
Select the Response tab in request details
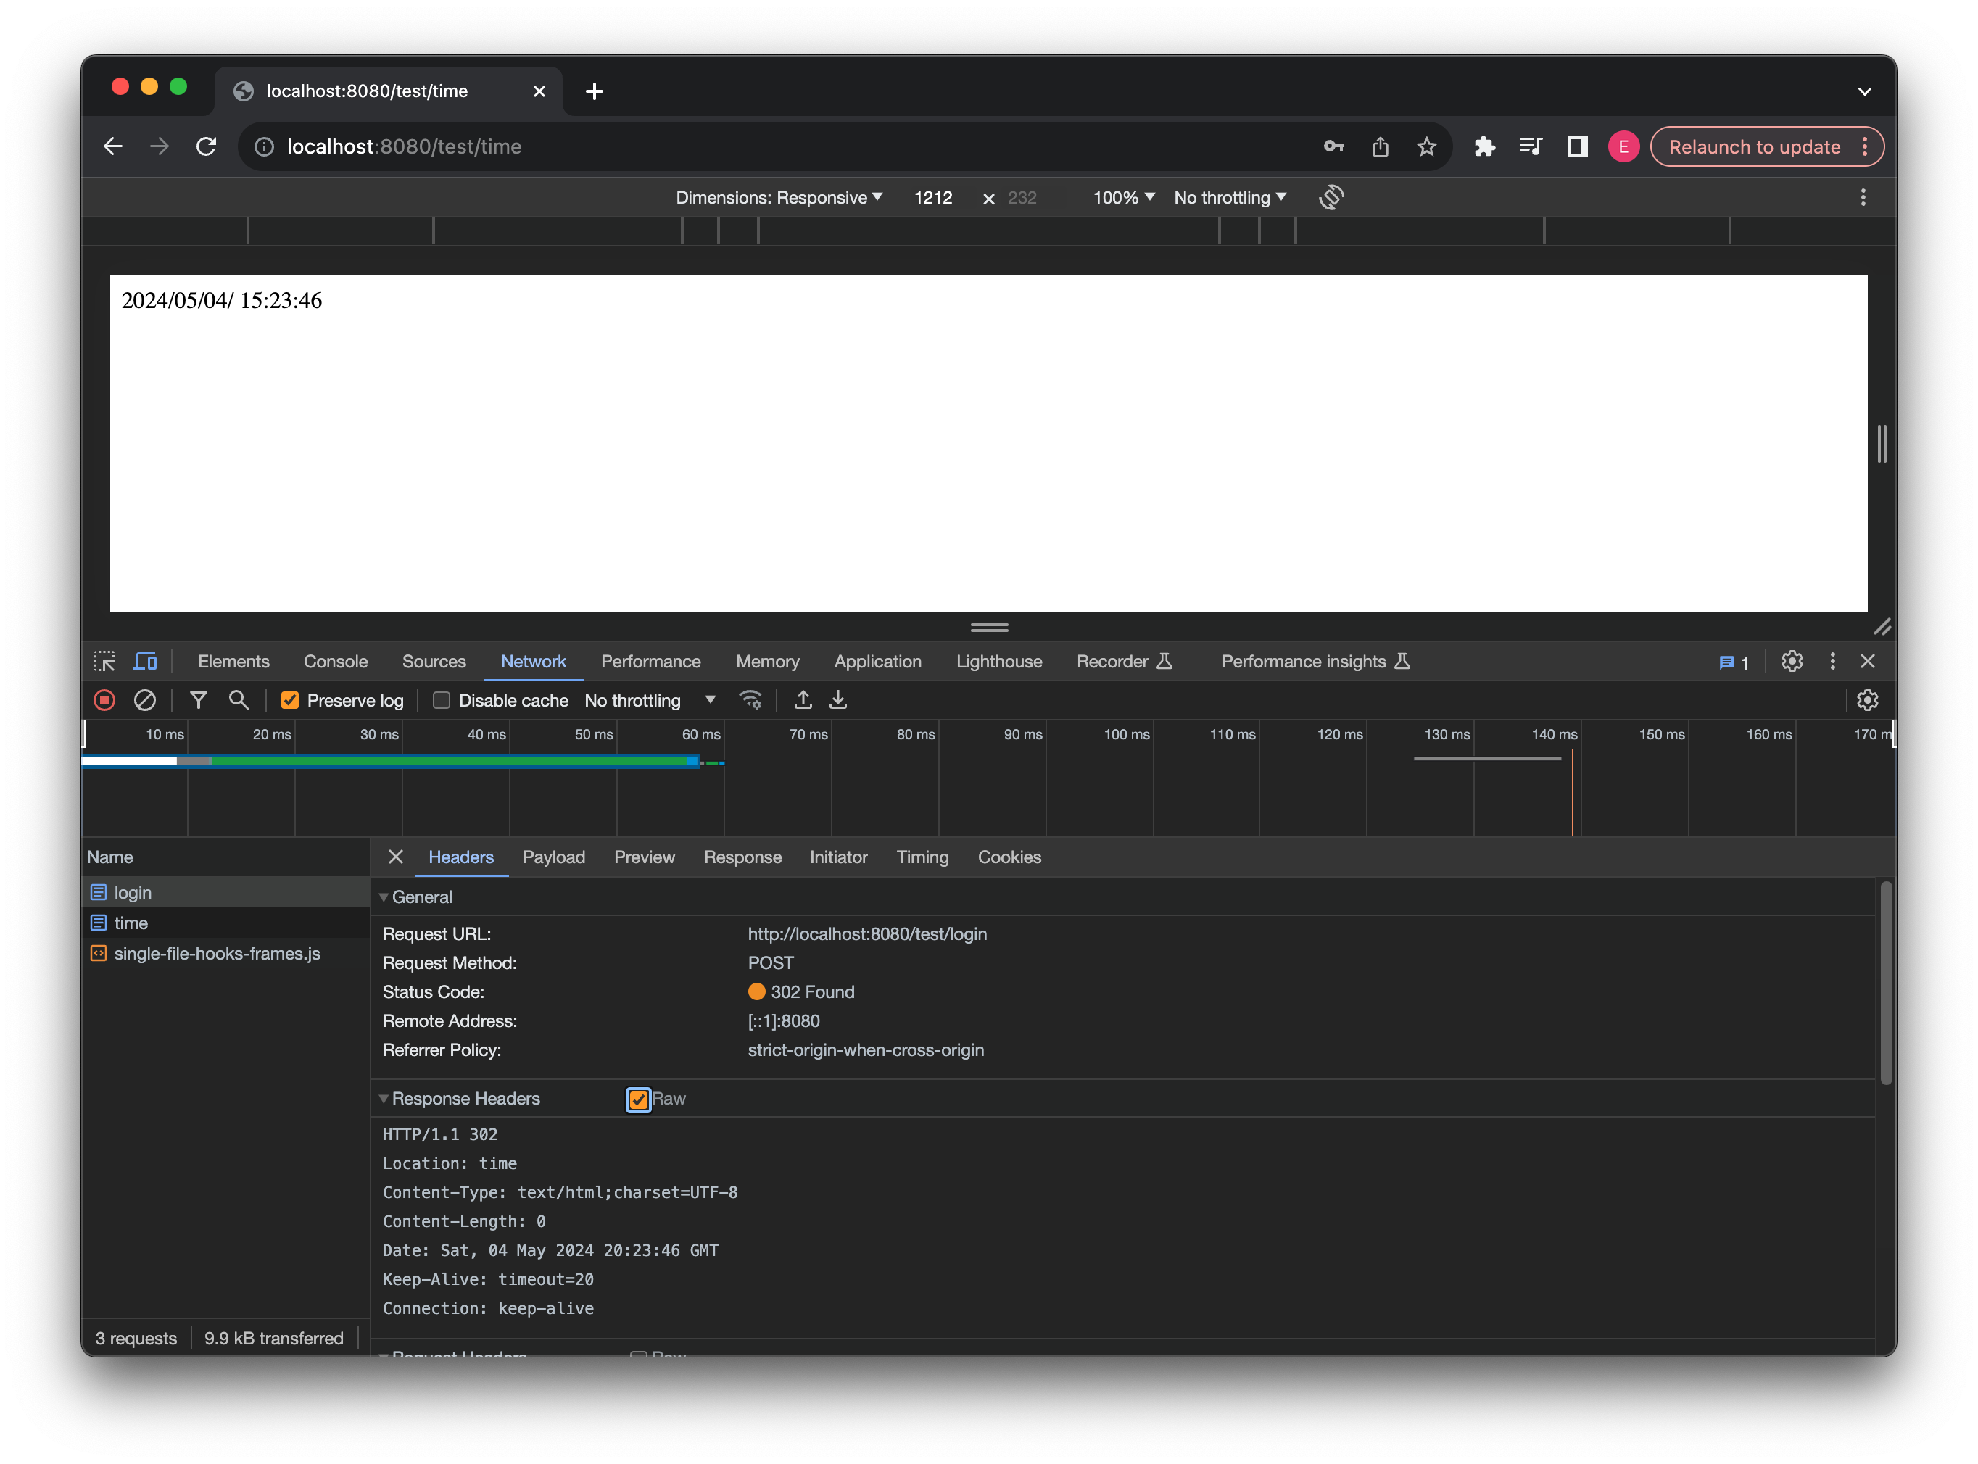741,858
